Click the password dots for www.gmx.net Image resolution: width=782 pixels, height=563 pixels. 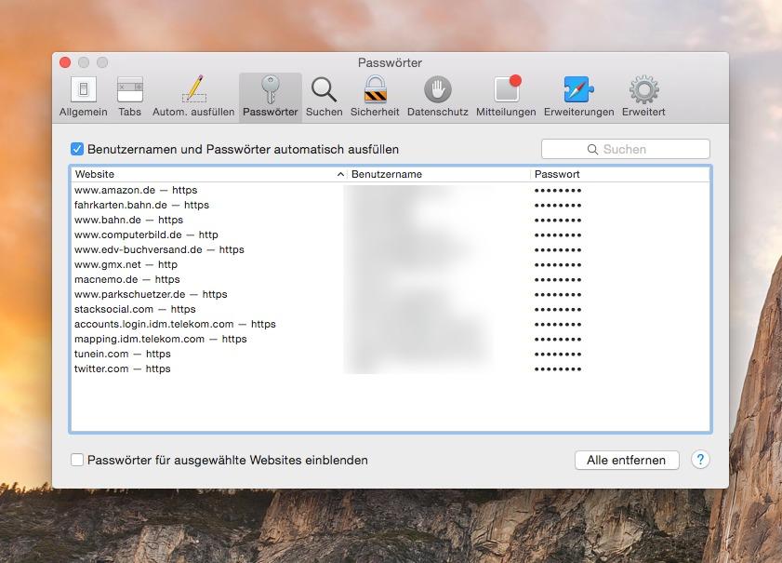pyautogui.click(x=558, y=265)
